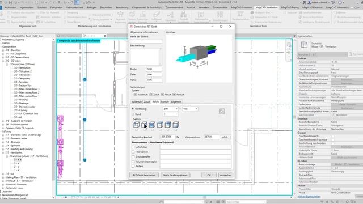Switch to the Zuluft tab in the dialog

147,102
